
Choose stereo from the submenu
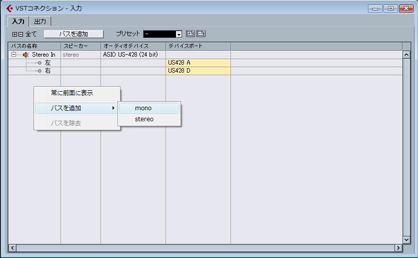coord(149,119)
